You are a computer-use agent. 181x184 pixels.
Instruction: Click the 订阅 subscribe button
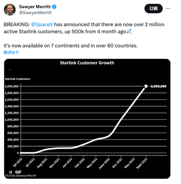pos(153,9)
